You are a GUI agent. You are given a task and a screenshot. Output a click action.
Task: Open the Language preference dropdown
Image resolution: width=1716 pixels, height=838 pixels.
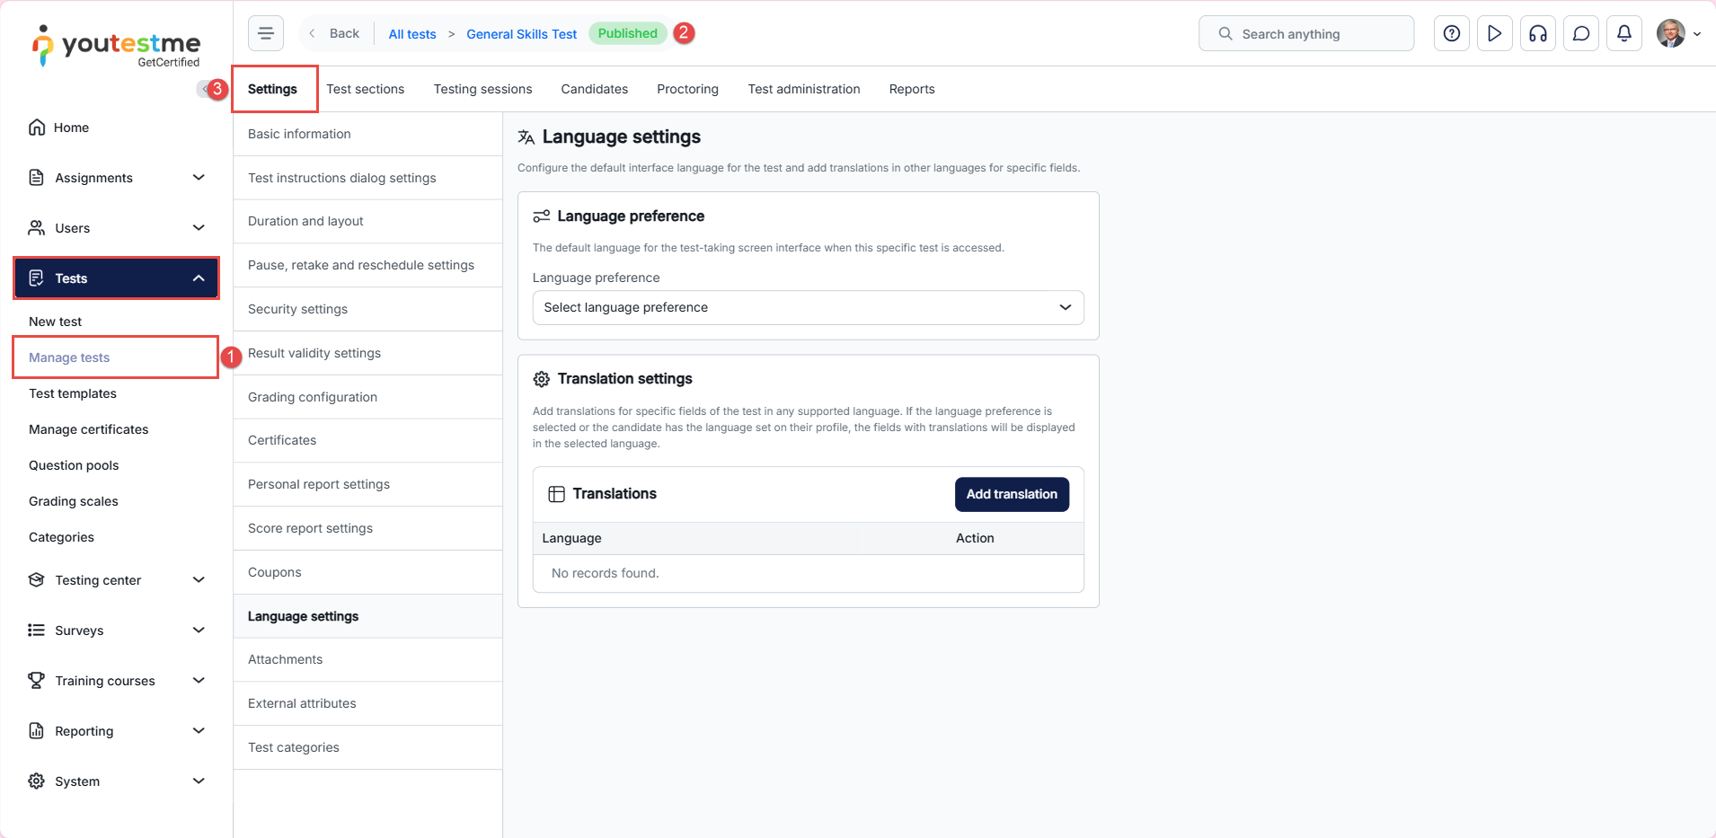click(808, 307)
